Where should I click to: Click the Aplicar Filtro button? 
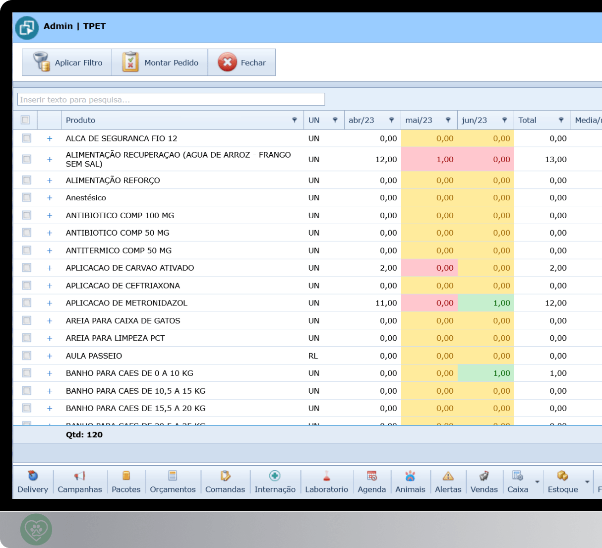(x=67, y=62)
